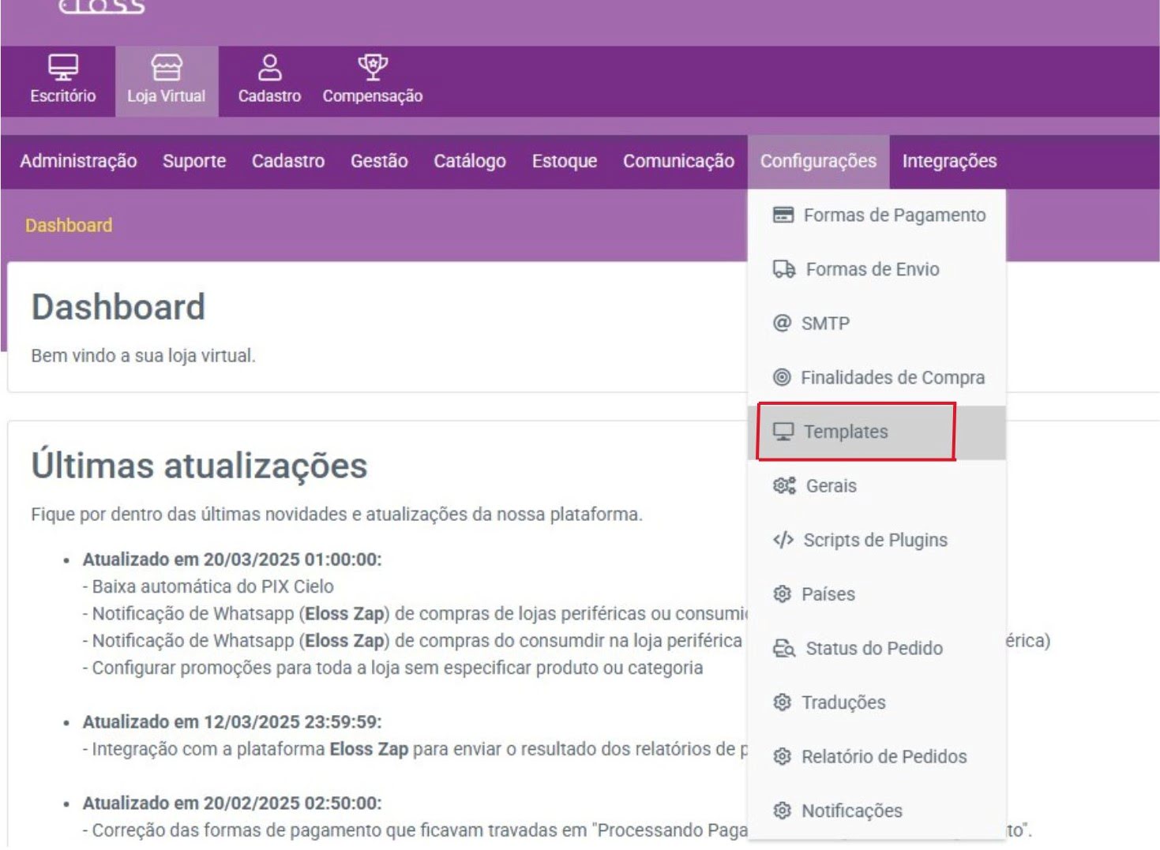Open the Estoque menu
The height and width of the screenshot is (850, 1160).
point(565,161)
